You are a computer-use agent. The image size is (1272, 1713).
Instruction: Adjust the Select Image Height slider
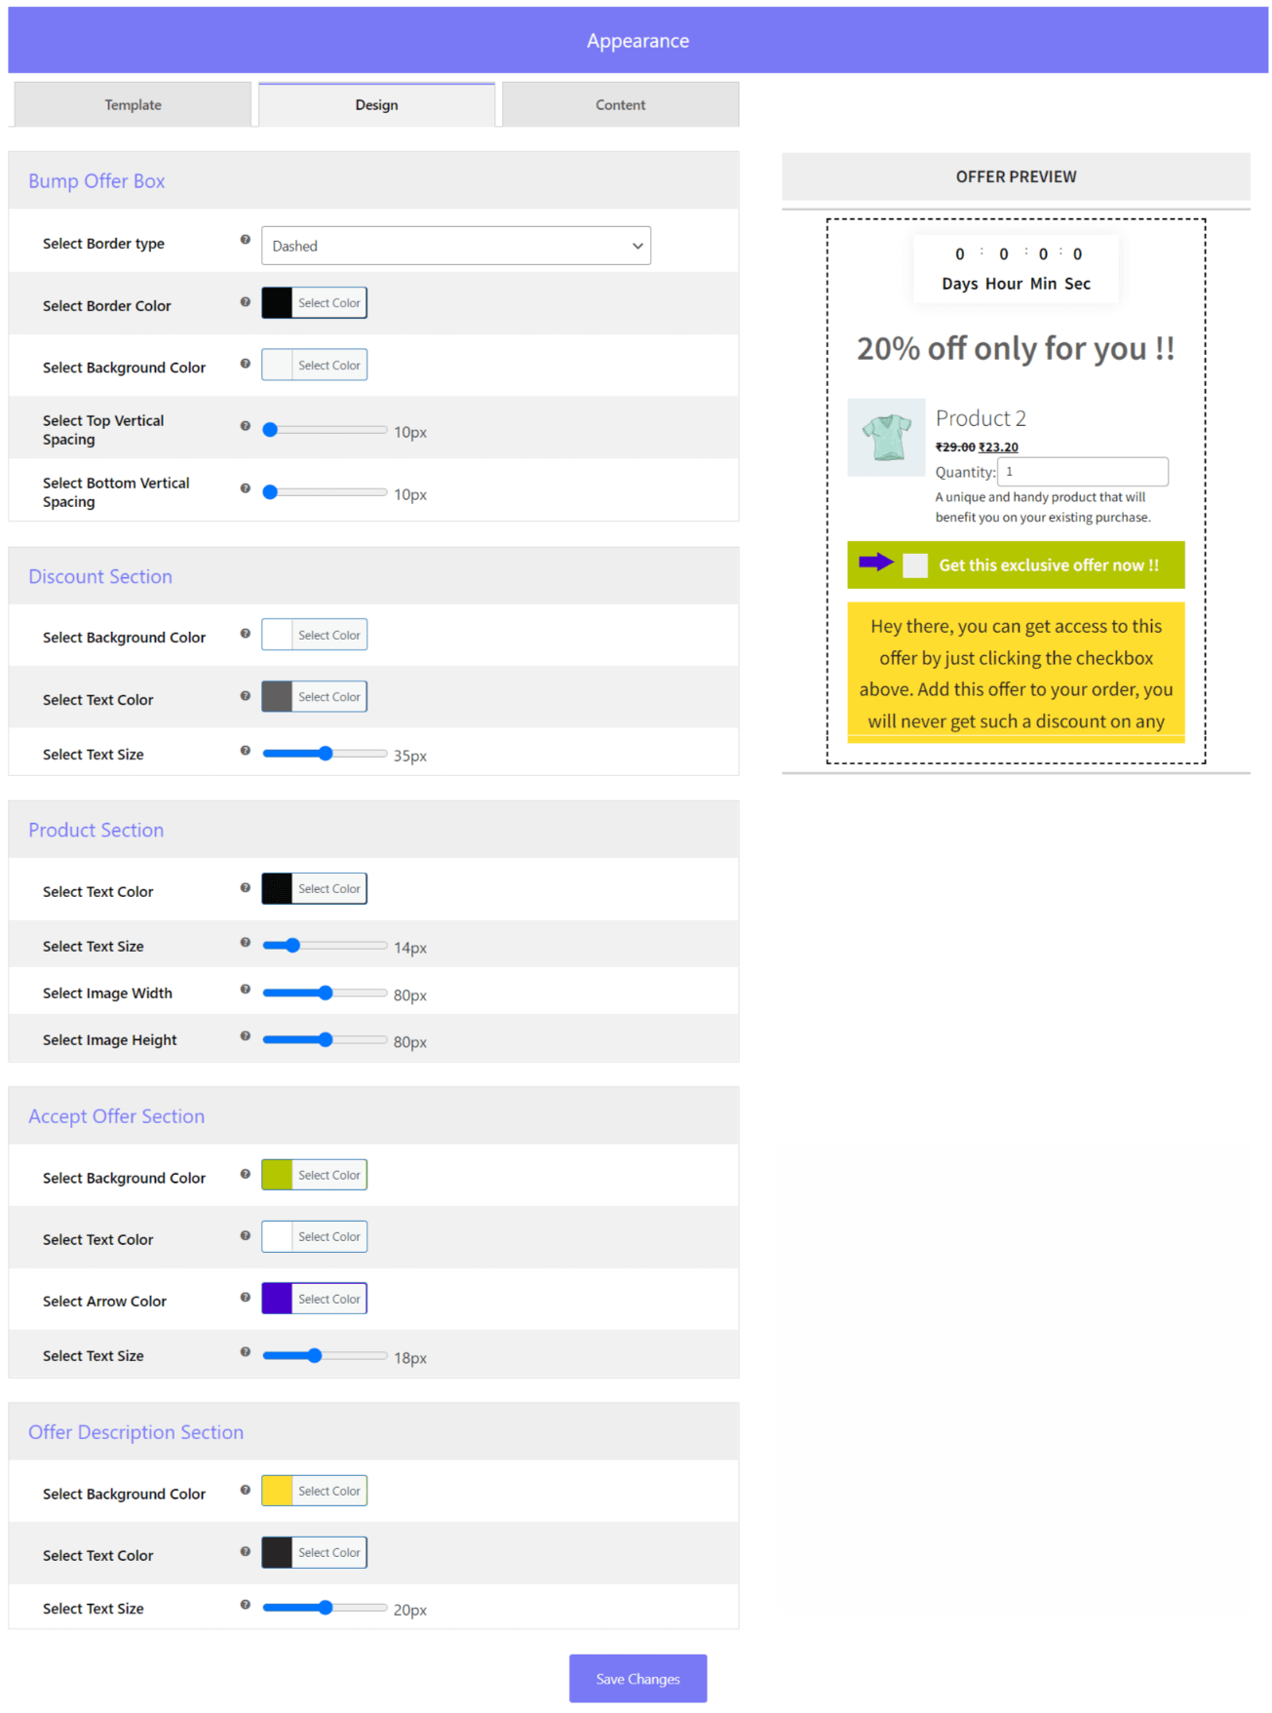click(x=325, y=1040)
